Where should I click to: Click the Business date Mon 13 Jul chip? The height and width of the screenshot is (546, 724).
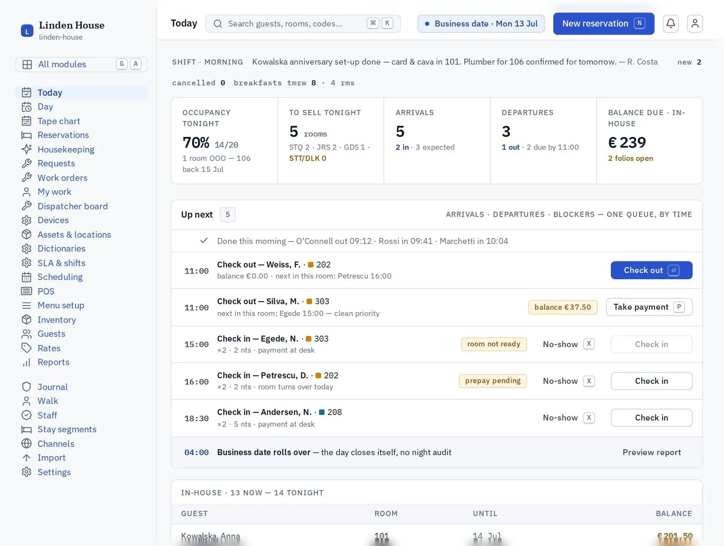click(x=481, y=23)
